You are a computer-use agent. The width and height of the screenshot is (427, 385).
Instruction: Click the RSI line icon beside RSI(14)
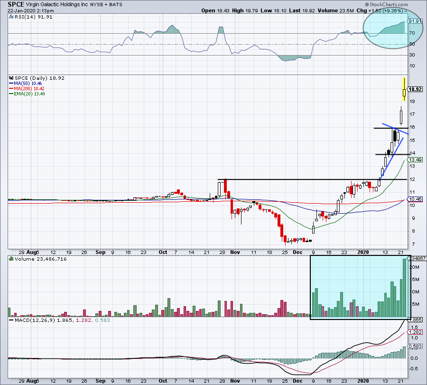tap(11, 17)
